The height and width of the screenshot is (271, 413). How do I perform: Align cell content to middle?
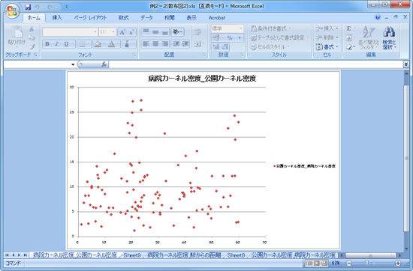pyautogui.click(x=155, y=32)
